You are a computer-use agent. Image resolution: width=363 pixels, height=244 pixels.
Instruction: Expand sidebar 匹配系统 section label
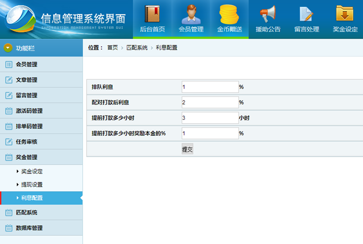click(27, 212)
